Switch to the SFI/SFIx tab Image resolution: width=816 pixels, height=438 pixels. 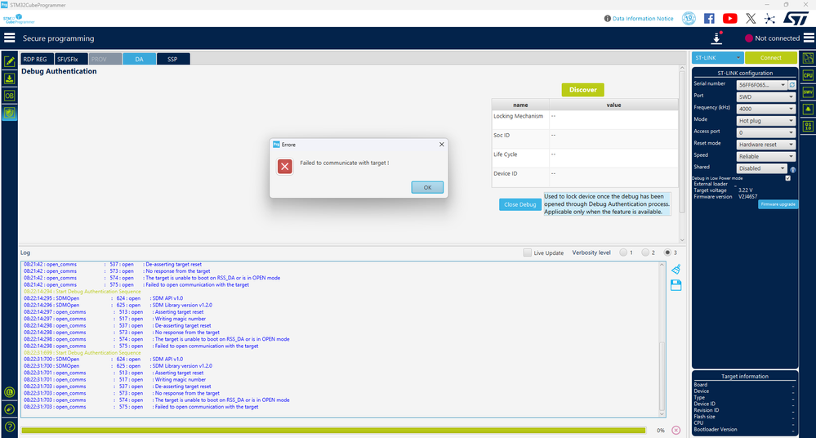pyautogui.click(x=71, y=59)
